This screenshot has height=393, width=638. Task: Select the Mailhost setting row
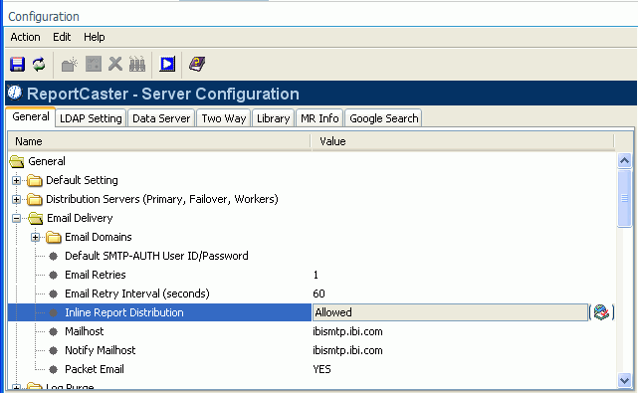312,331
